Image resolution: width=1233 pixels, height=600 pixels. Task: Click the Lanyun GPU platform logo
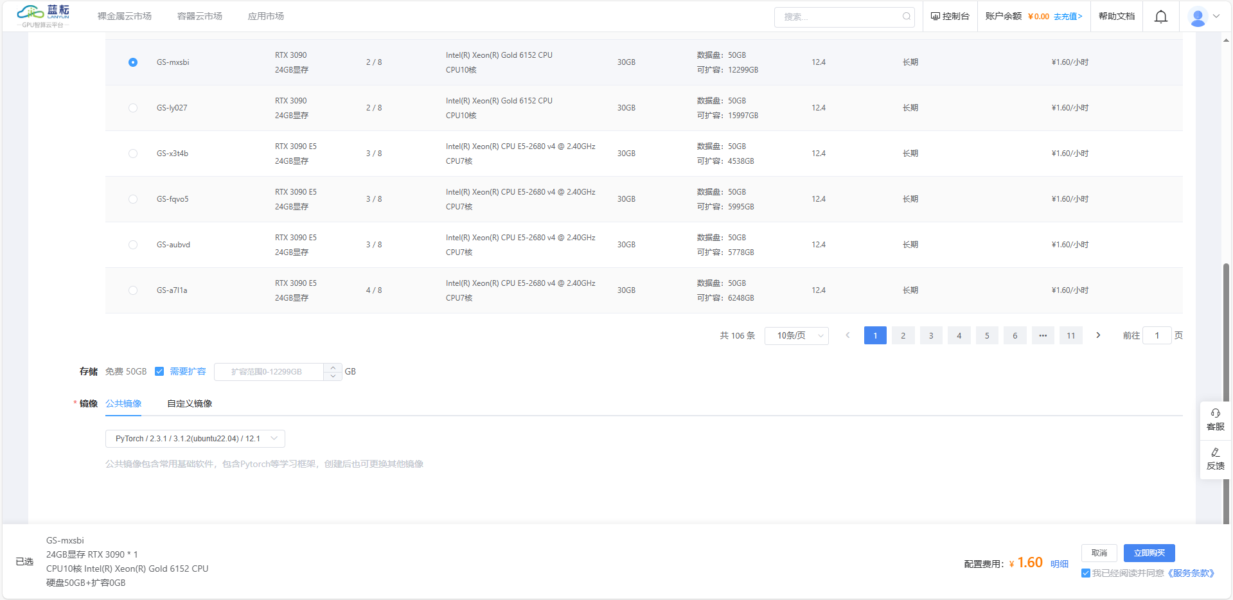[x=43, y=16]
